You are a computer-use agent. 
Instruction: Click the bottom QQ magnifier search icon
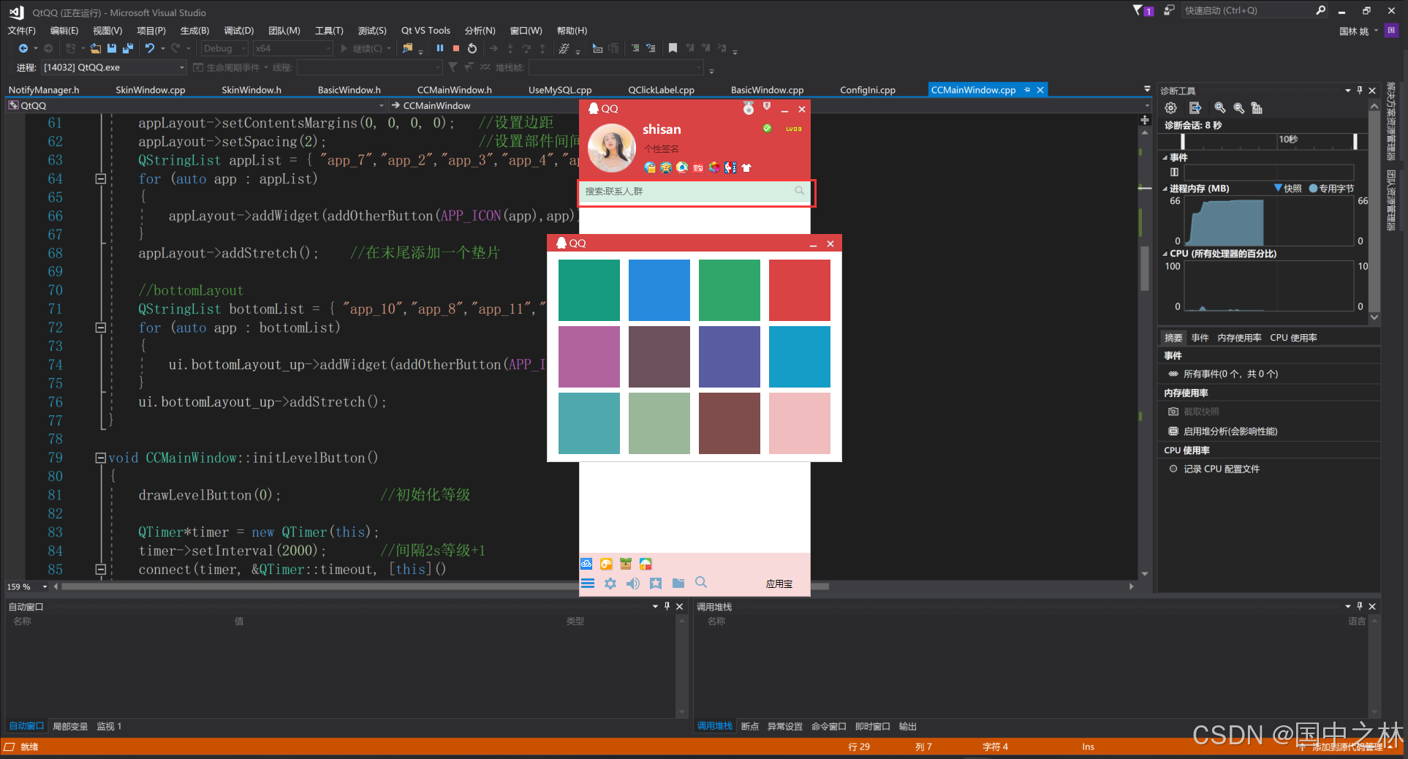pos(701,582)
